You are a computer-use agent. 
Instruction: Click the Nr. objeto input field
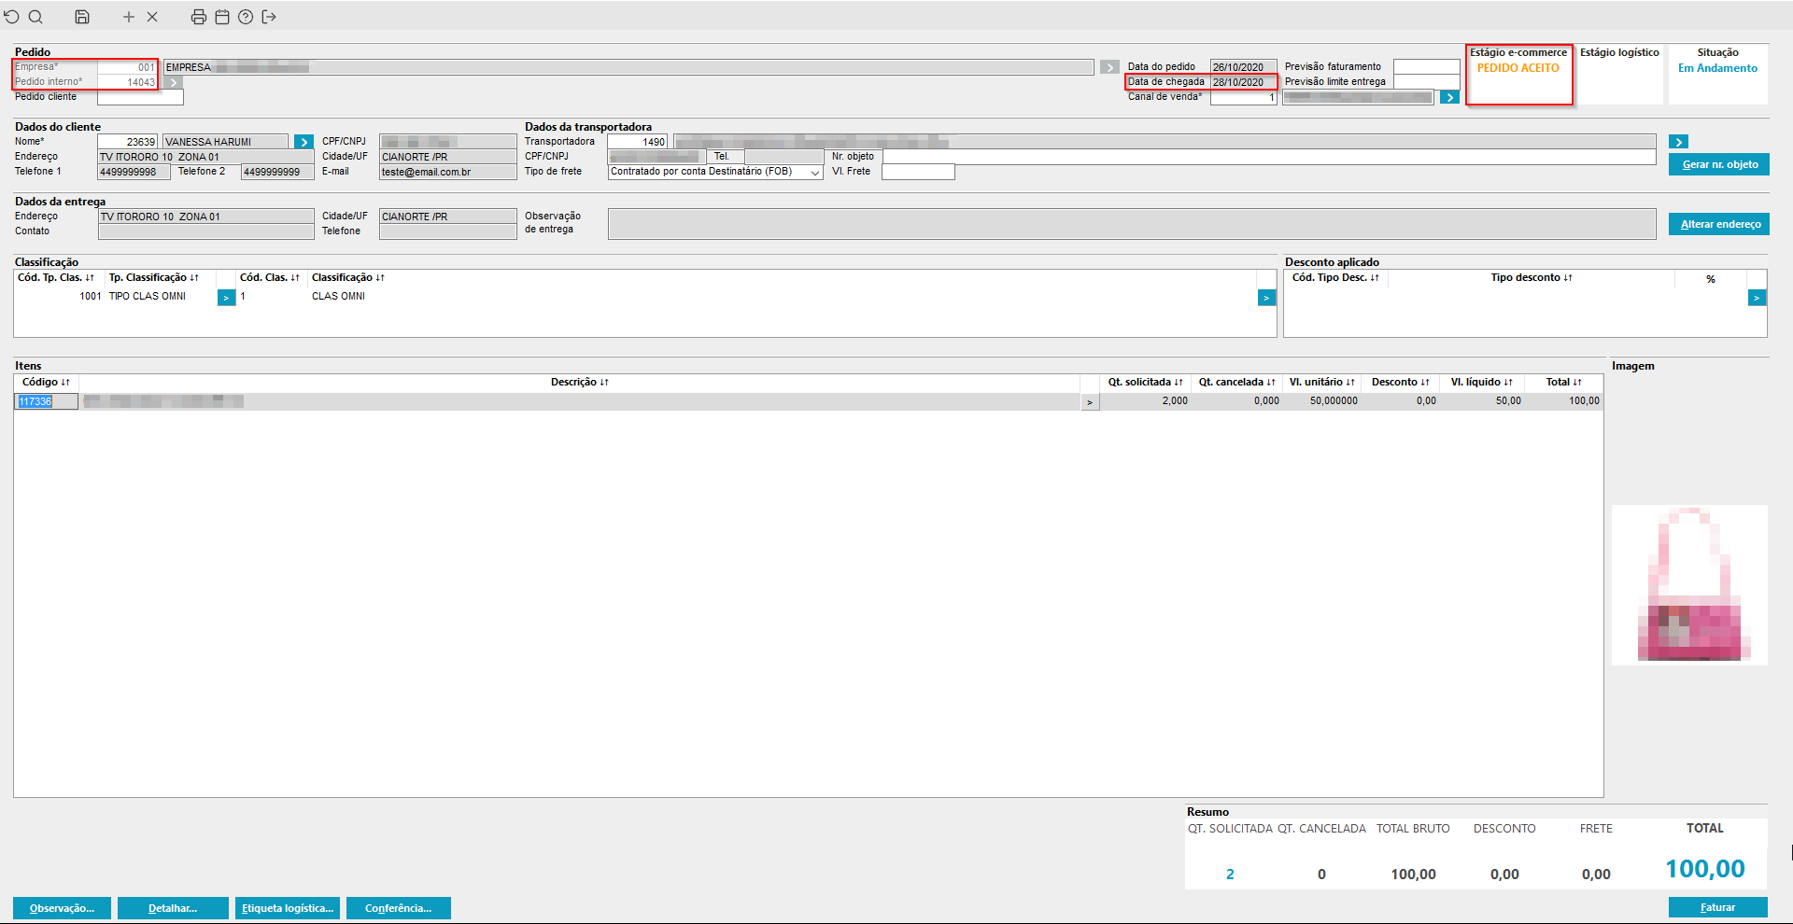pyautogui.click(x=1269, y=157)
